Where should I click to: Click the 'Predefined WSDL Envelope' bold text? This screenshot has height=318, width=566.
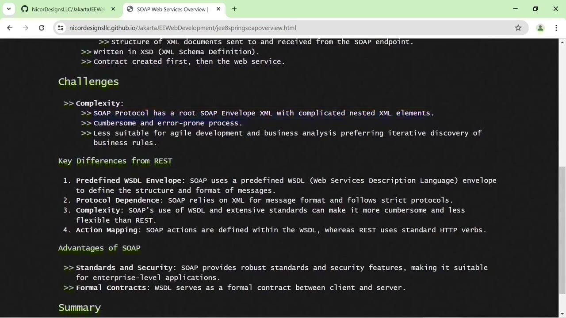click(129, 181)
